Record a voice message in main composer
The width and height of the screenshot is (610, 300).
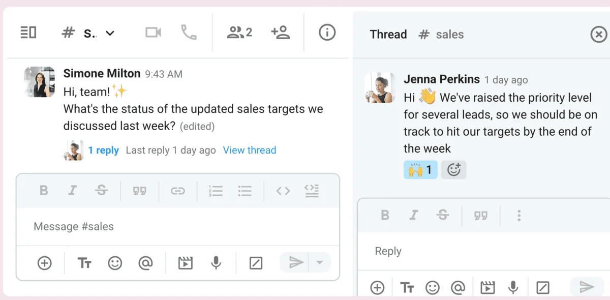[x=216, y=263]
